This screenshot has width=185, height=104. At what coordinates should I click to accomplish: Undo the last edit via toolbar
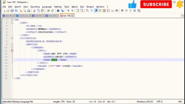click(x=48, y=11)
